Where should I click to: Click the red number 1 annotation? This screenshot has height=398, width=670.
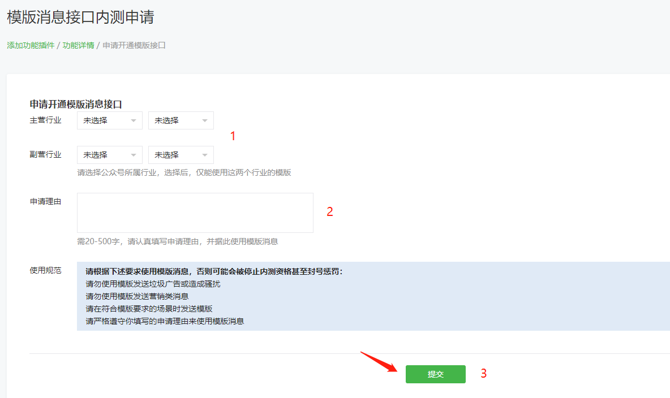(232, 136)
